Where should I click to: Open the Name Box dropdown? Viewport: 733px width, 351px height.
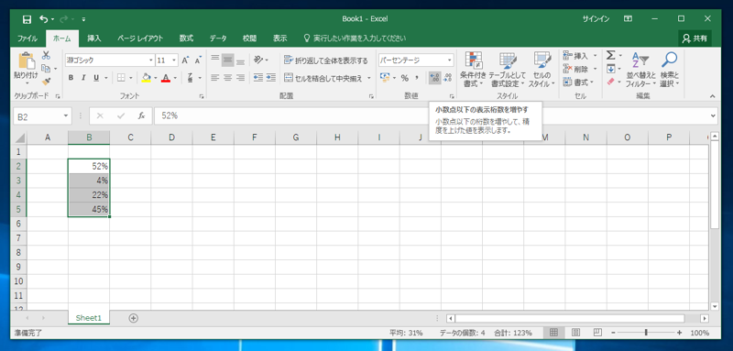click(66, 115)
